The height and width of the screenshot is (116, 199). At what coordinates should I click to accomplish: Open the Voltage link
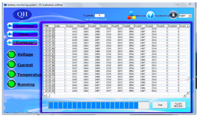25,54
